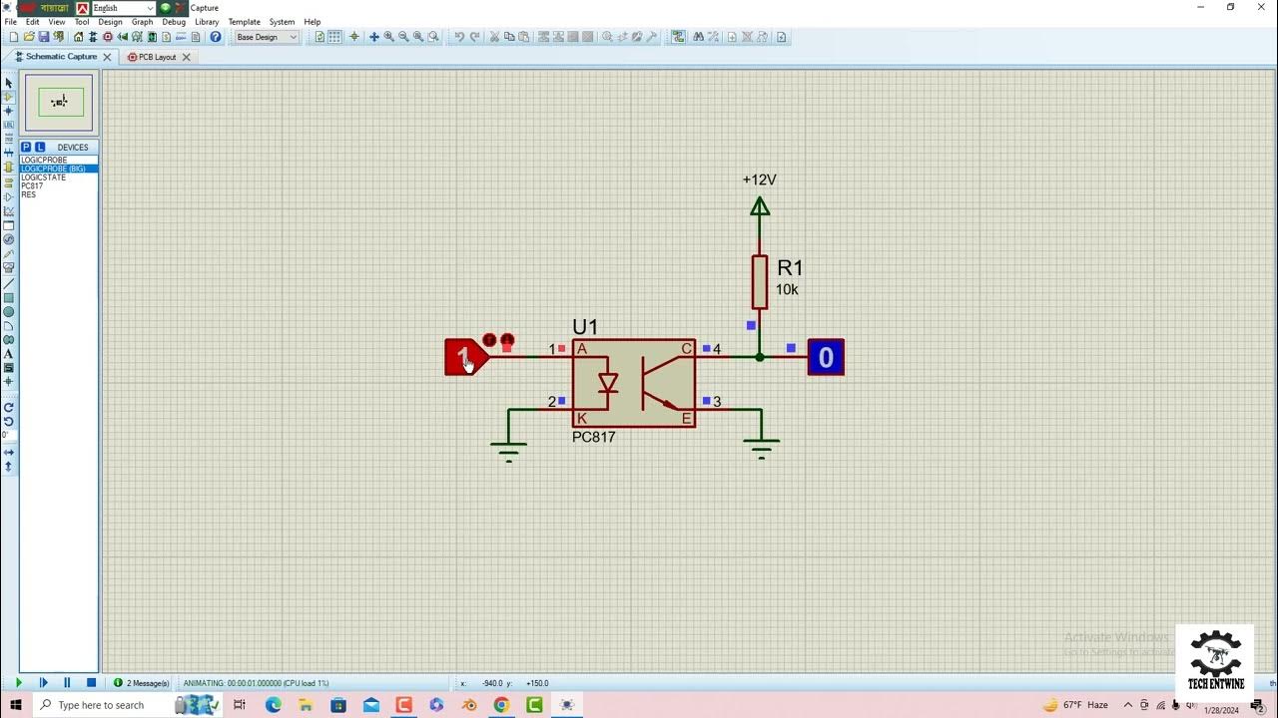Click the Redo arrow icon
The height and width of the screenshot is (718, 1278).
(x=474, y=37)
